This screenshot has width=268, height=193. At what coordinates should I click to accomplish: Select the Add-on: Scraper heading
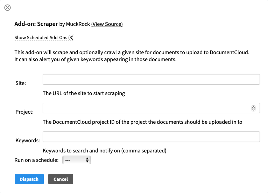point(36,24)
